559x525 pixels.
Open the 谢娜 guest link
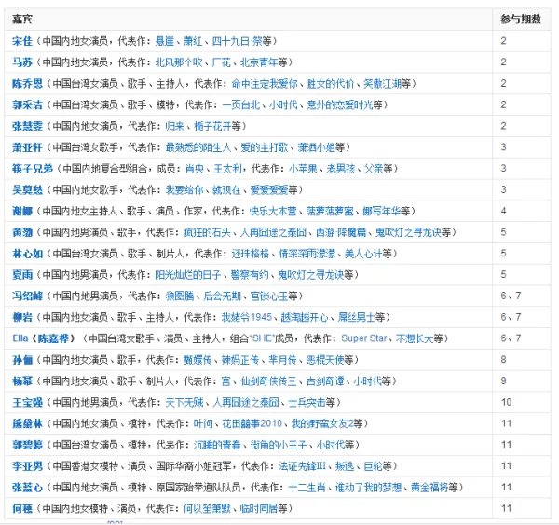click(22, 212)
